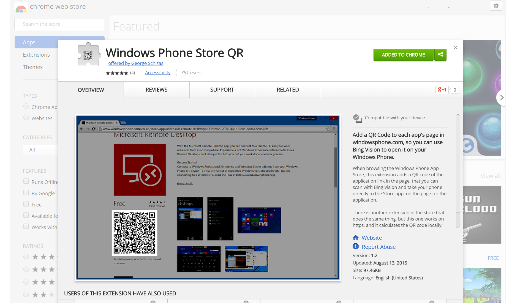This screenshot has height=303, width=512.
Task: Click the rating count (4)
Action: (132, 73)
